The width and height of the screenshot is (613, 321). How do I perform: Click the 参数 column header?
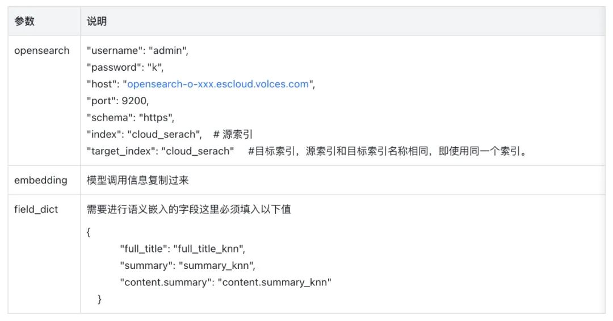(24, 22)
